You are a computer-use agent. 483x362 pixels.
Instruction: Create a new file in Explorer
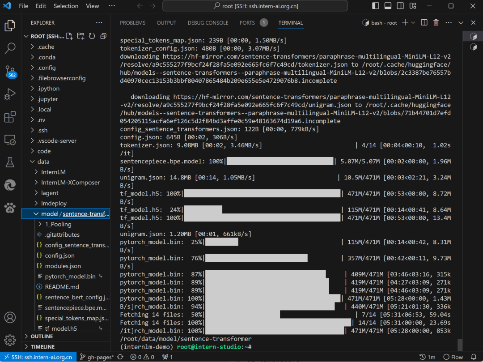click(70, 36)
